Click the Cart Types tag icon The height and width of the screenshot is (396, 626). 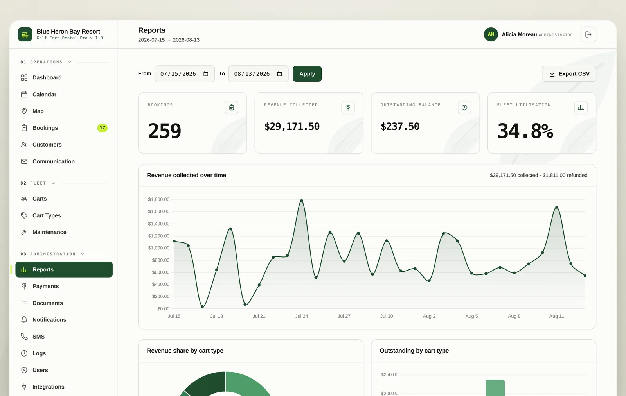(24, 215)
